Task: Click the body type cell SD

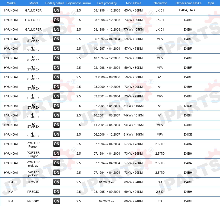Action: (160, 182)
